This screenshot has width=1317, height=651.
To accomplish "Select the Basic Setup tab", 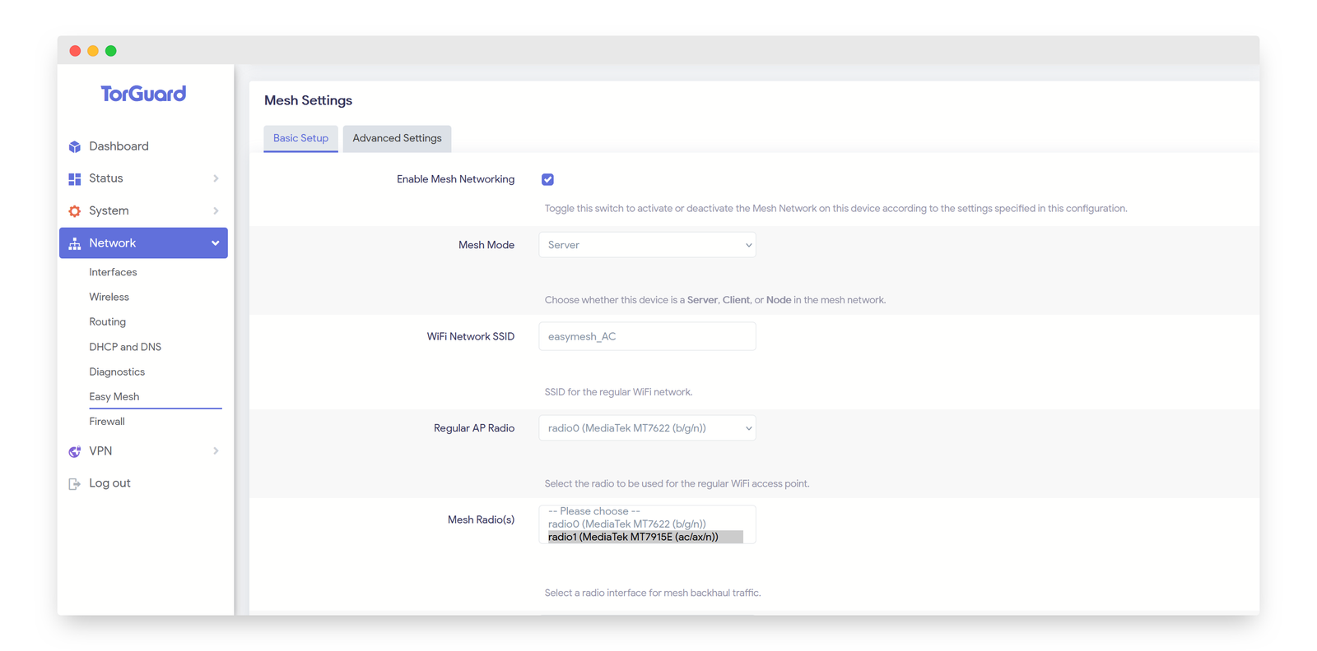I will click(300, 138).
